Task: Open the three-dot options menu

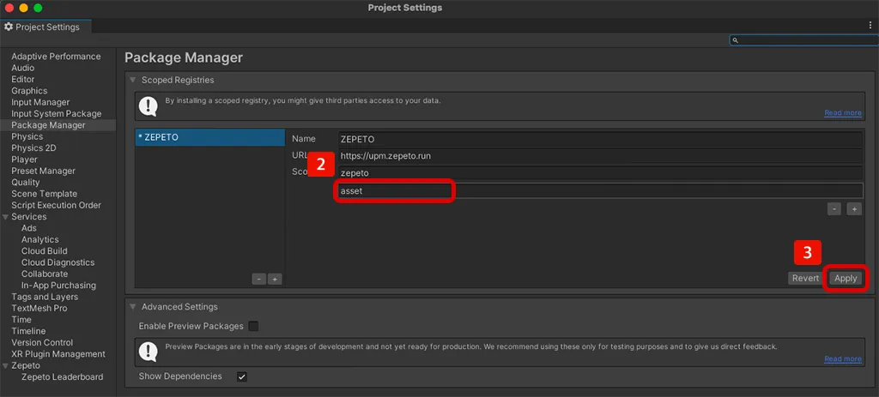Action: tap(870, 25)
